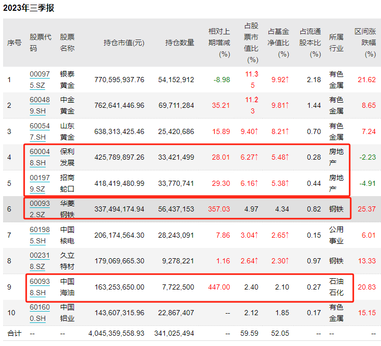Select holding quantity 56,437,153
This screenshot has width=381, height=346.
pos(176,209)
